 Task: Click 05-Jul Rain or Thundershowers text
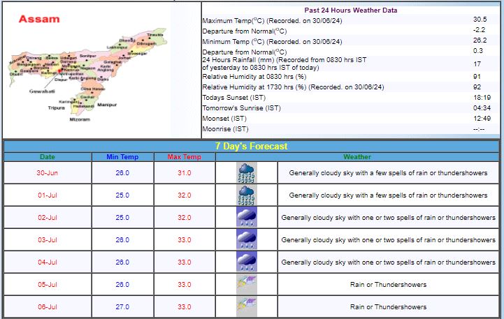pos(388,284)
